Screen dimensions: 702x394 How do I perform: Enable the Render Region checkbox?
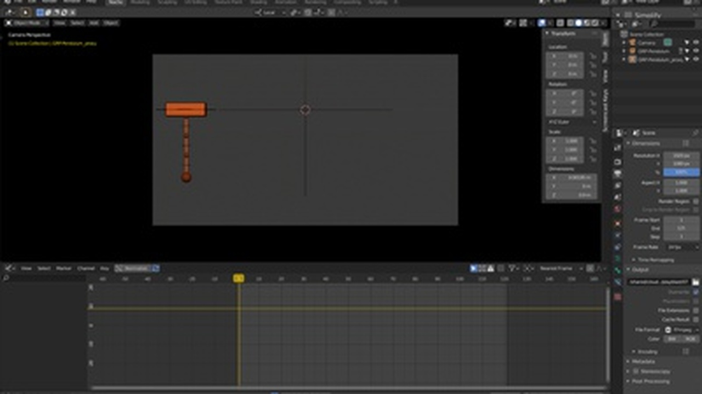click(696, 201)
